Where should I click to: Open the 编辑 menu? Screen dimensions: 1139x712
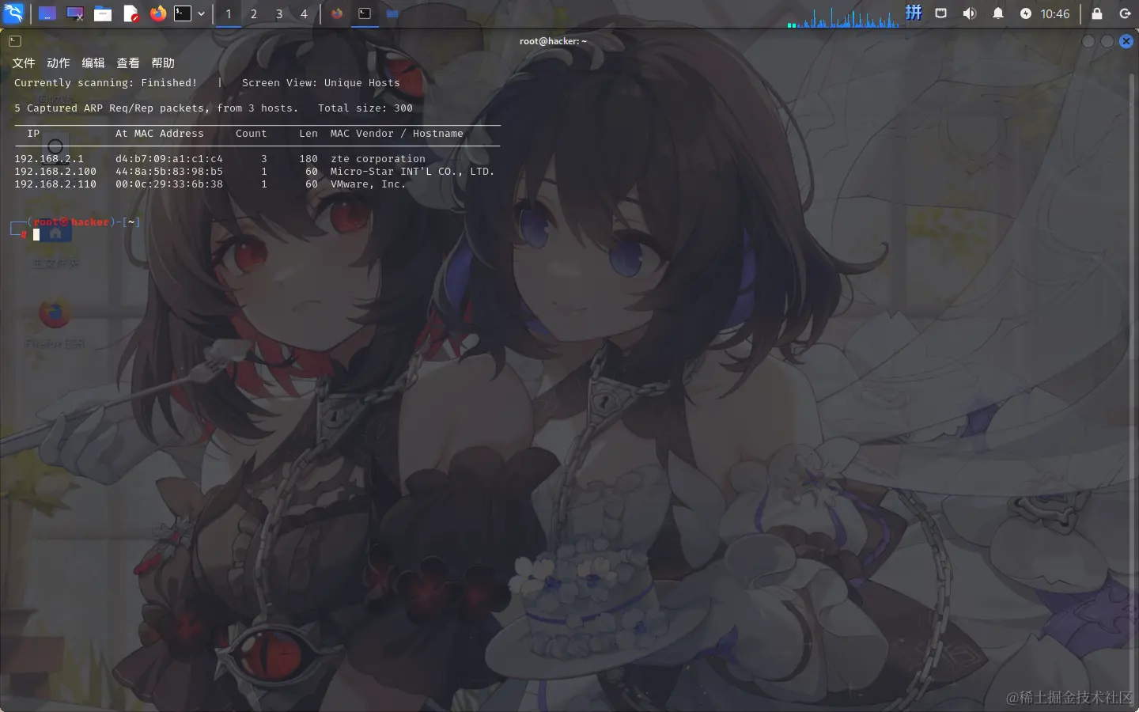pos(93,62)
